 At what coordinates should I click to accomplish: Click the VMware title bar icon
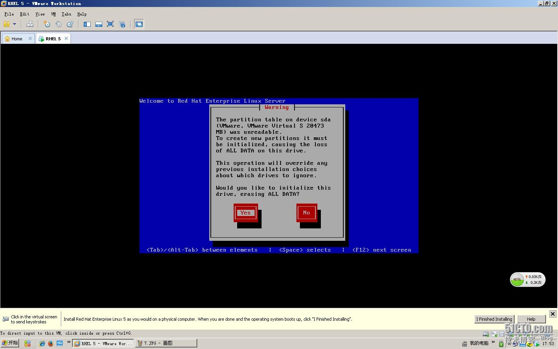pyautogui.click(x=3, y=3)
